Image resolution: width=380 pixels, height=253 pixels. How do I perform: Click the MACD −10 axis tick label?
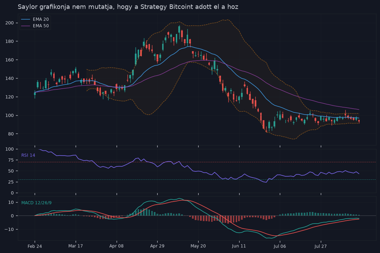click(x=9, y=229)
